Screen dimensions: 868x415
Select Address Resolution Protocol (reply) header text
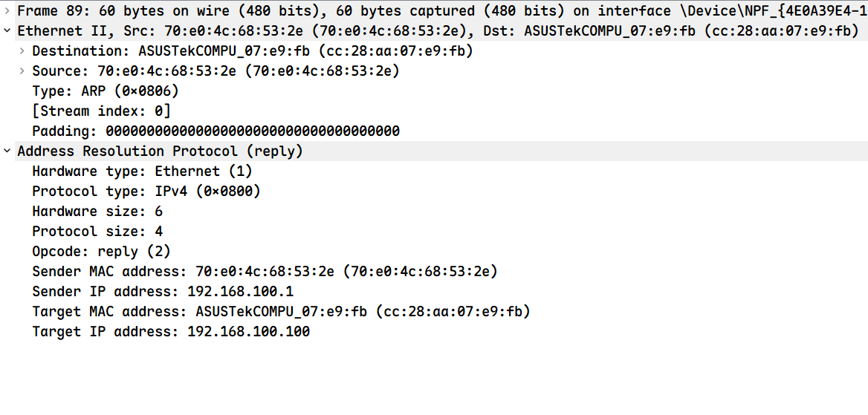160,151
